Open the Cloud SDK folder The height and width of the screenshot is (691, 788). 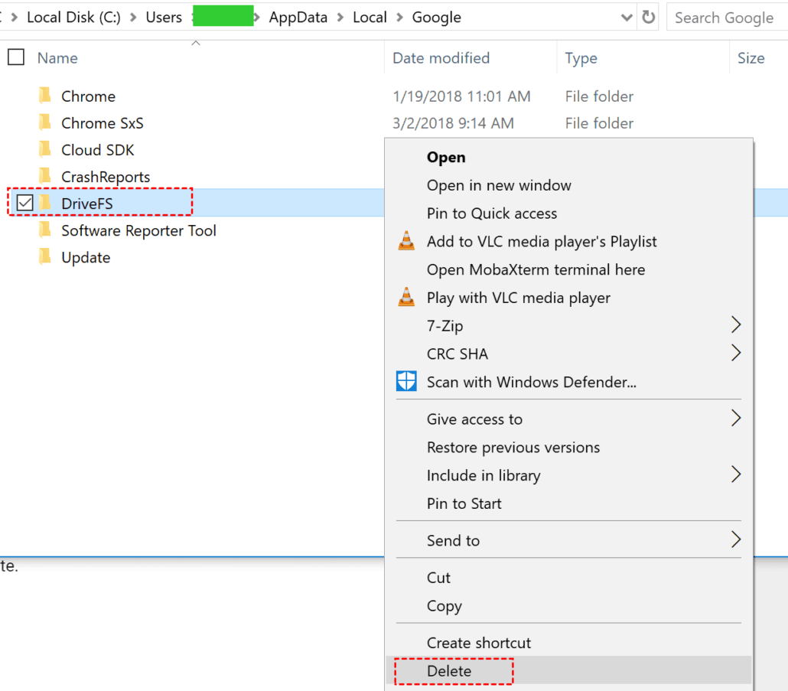[96, 149]
